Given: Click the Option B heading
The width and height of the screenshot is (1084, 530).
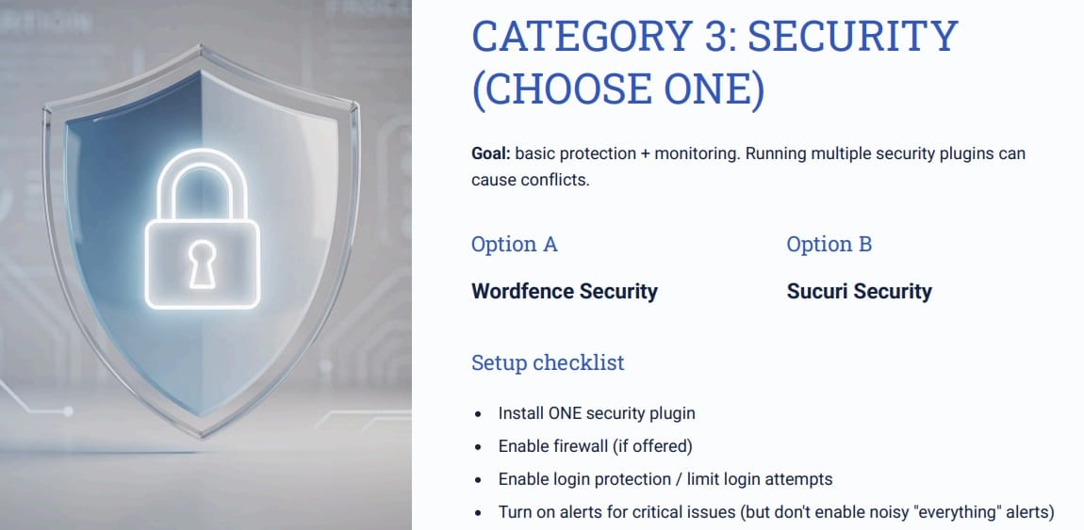Looking at the screenshot, I should [829, 245].
